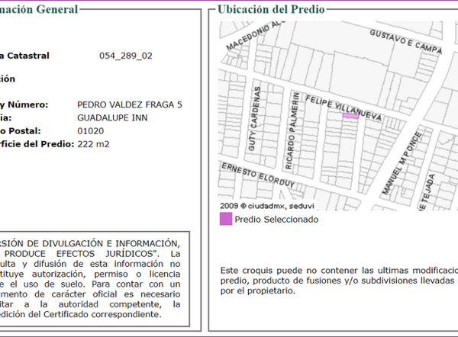458x337 pixels.
Task: Click the ERNESTO ELORDUY street label
Action: tap(258, 175)
